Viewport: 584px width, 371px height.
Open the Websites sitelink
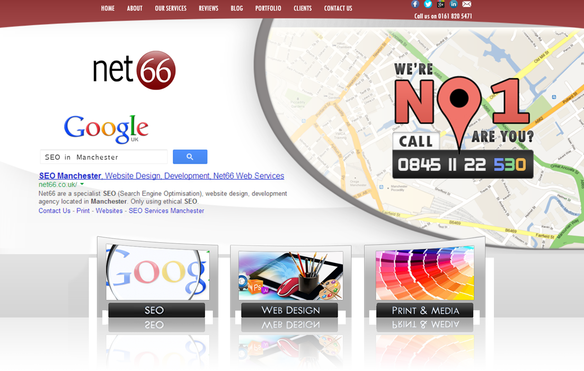[x=109, y=211]
